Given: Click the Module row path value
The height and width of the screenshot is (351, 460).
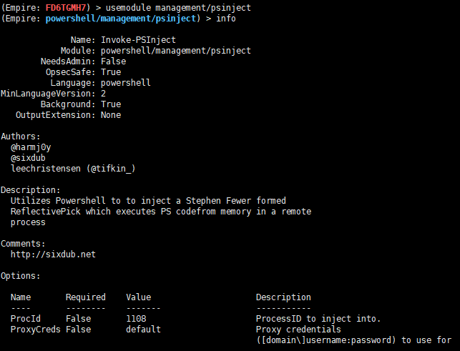Looking at the screenshot, I should [x=175, y=51].
